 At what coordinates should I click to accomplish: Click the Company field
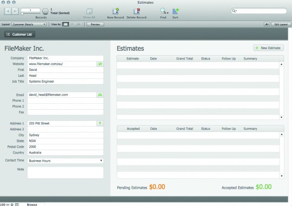pyautogui.click(x=65, y=58)
